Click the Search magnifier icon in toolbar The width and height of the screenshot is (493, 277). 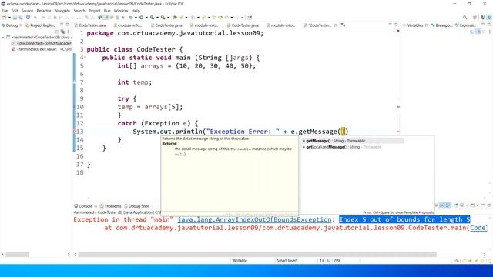pos(464,18)
